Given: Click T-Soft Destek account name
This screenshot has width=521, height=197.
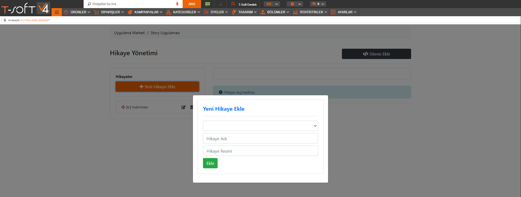Looking at the screenshot, I should point(247,5).
